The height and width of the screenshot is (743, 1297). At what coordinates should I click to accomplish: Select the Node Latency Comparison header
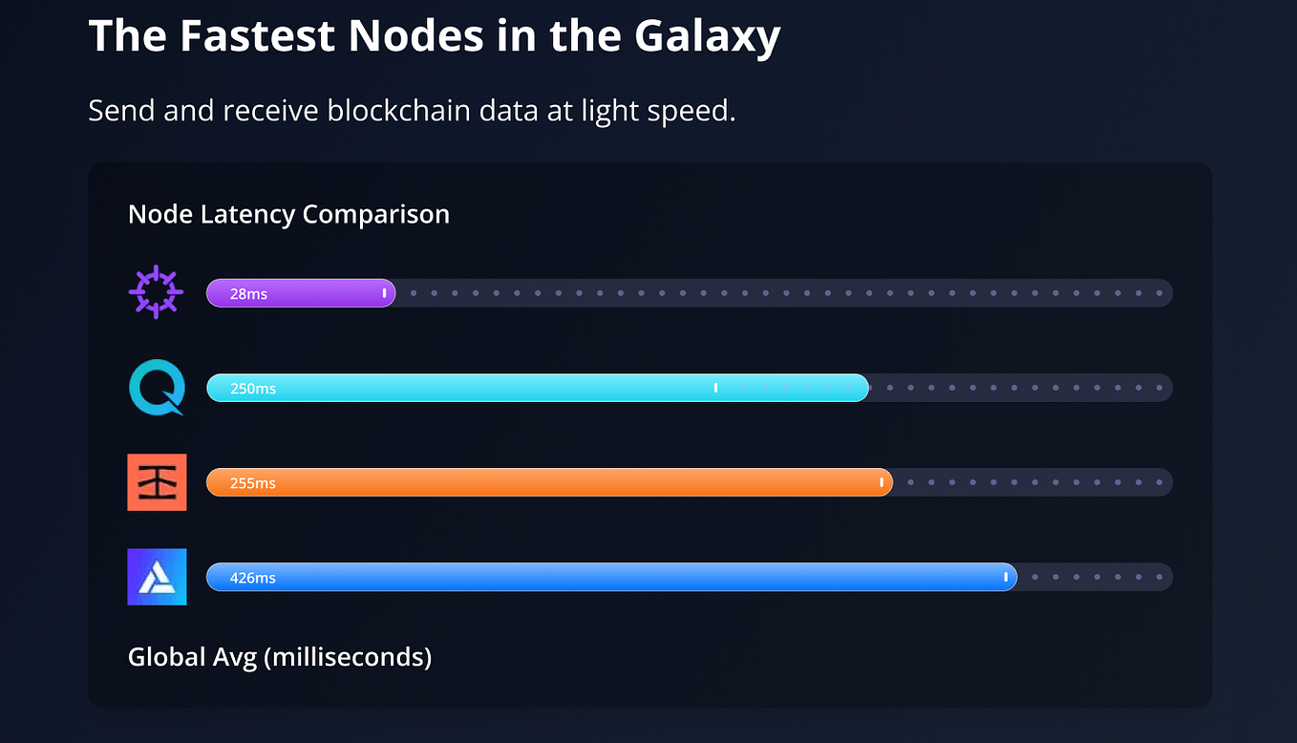288,214
